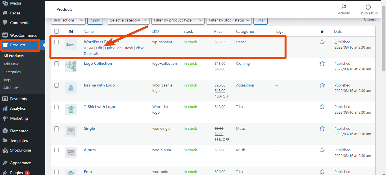386x175 pixels.
Task: Open the Media menu icon
Action: [x=5, y=3]
